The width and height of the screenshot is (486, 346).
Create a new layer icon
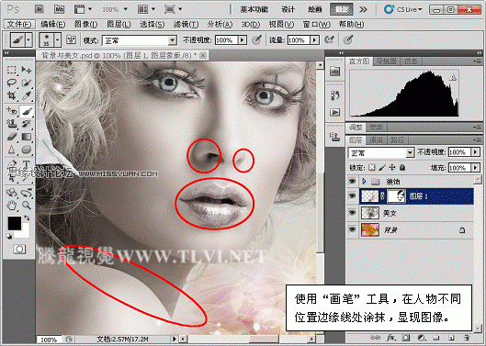pyautogui.click(x=452, y=338)
